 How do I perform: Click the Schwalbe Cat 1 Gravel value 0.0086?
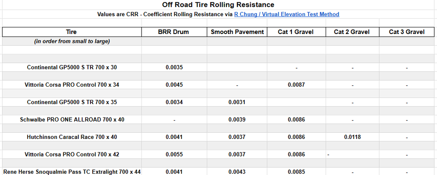(x=296, y=120)
